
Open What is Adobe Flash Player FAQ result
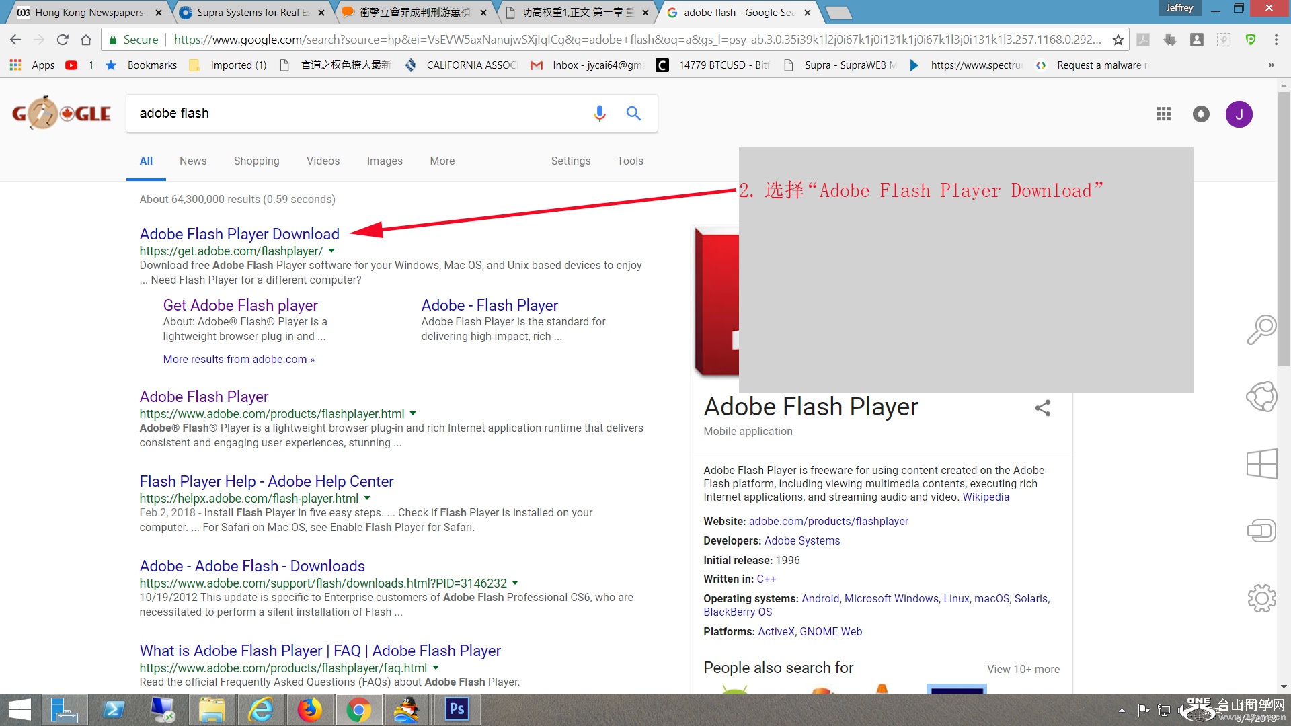point(320,651)
